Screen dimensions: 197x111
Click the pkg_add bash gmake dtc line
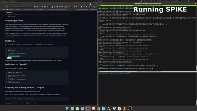(x=14, y=72)
